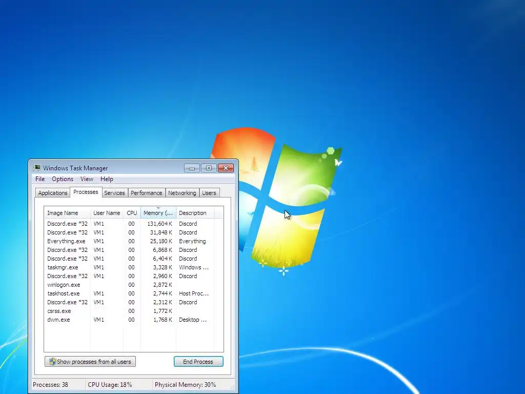Click 'Physical Memory: 30%' status entry

[x=185, y=385]
